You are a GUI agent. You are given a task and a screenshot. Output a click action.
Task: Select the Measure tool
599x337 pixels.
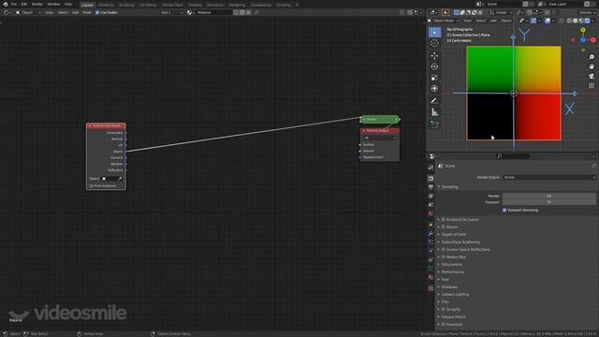[x=434, y=112]
